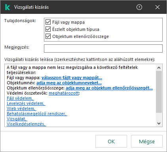Viewport: 167px width, 152px height.
Task: Select the Vizsgálat link
Action: pos(17,119)
